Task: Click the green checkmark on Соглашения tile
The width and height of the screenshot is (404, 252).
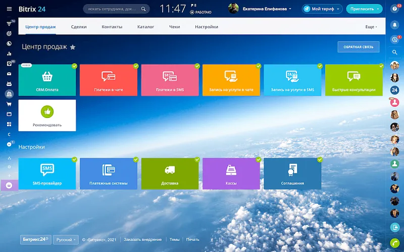Action: pyautogui.click(x=319, y=160)
